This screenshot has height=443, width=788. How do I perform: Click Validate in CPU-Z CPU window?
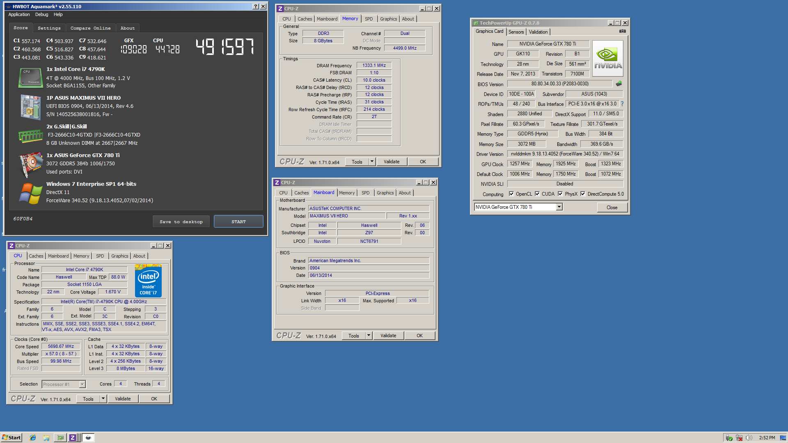tap(123, 399)
